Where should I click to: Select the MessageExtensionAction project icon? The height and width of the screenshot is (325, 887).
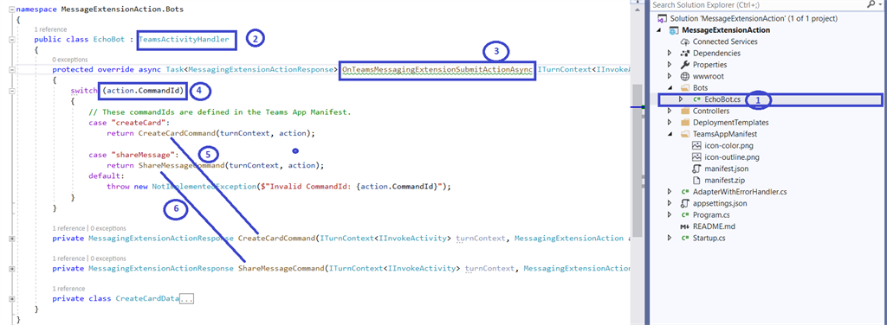[673, 30]
